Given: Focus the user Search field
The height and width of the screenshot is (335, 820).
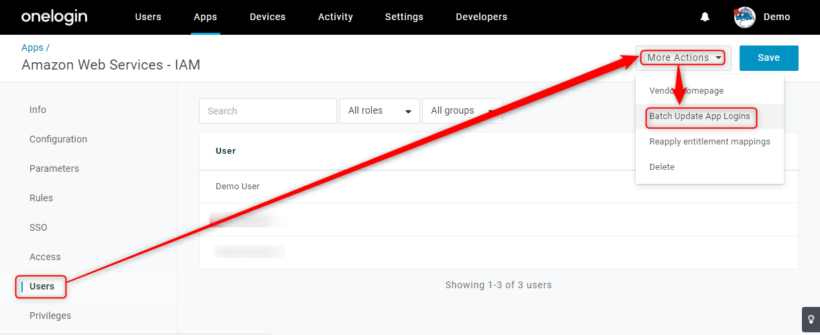Looking at the screenshot, I should pyautogui.click(x=268, y=111).
